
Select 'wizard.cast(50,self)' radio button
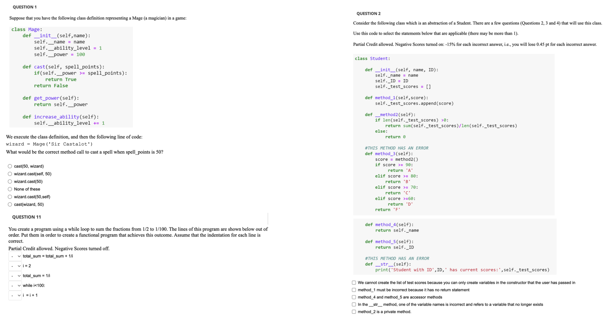tap(10, 197)
